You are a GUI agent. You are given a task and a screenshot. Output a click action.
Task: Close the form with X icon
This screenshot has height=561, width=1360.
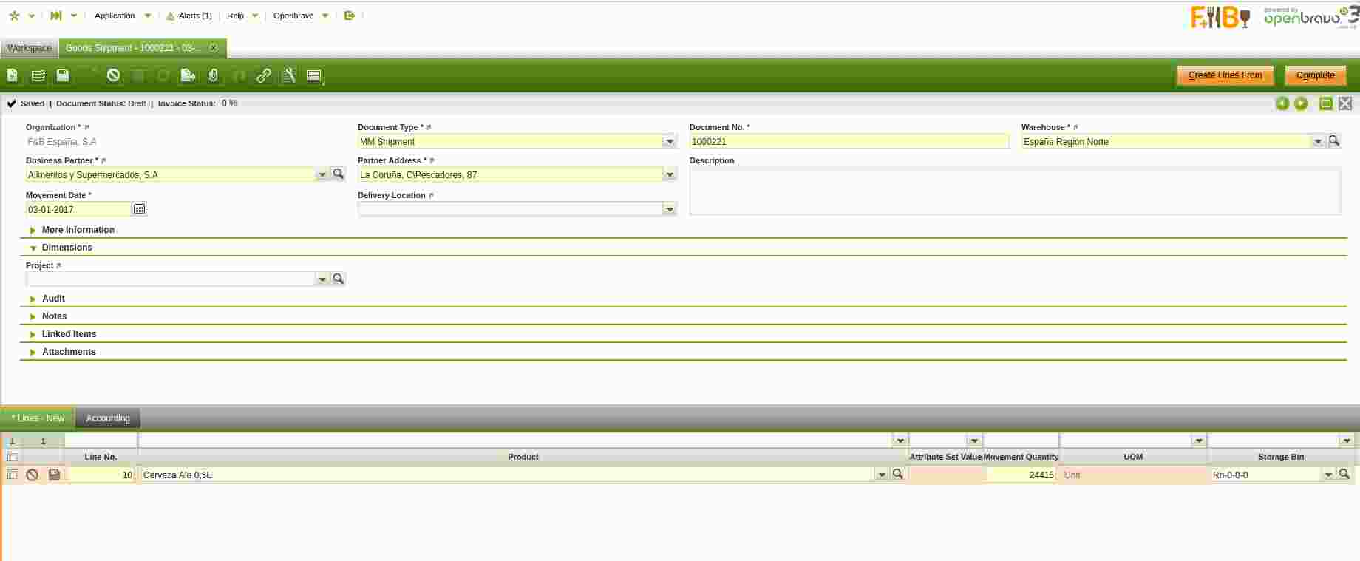pyautogui.click(x=1345, y=103)
